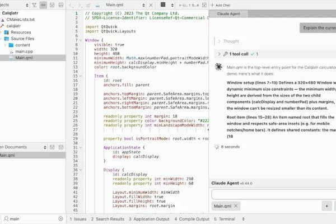Click the 'Claude Agent v0.44.0' label
The image size is (336, 224).
click(232, 183)
